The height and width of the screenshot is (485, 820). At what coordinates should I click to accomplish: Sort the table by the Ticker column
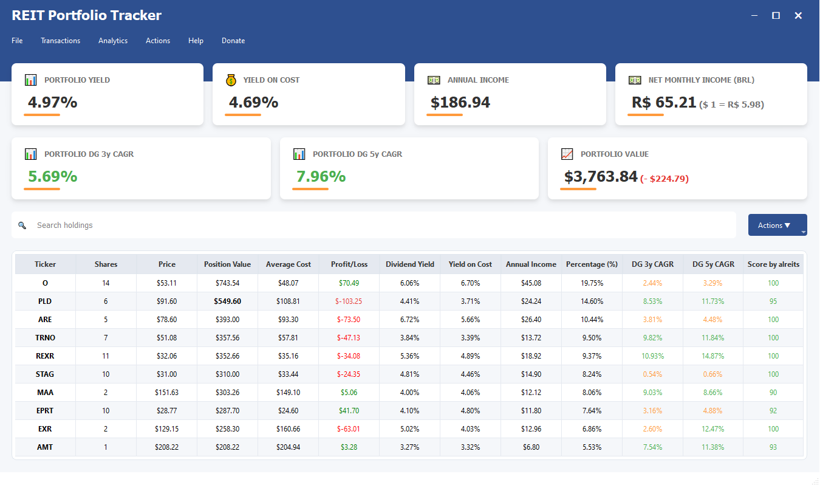coord(45,264)
